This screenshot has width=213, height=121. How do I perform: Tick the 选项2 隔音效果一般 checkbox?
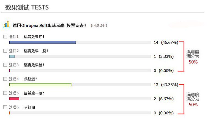click(5, 51)
